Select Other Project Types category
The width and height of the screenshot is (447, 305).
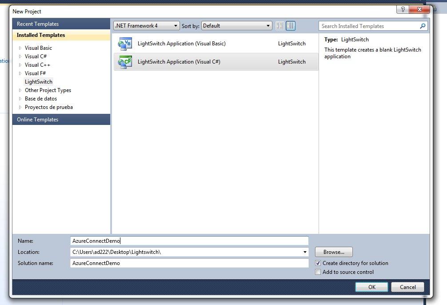point(48,90)
